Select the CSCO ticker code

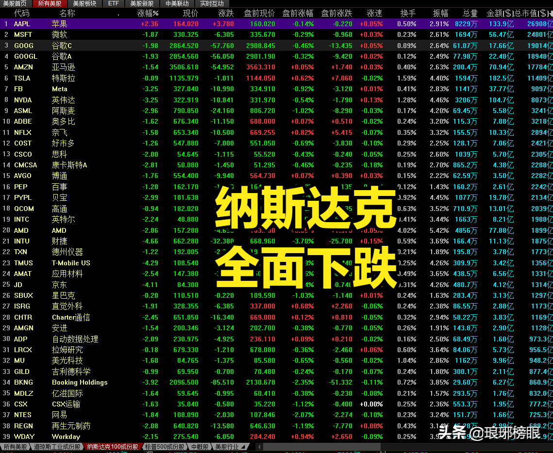click(x=23, y=154)
